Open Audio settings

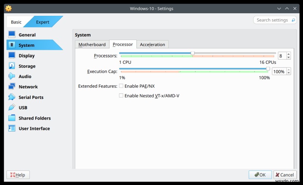point(25,77)
